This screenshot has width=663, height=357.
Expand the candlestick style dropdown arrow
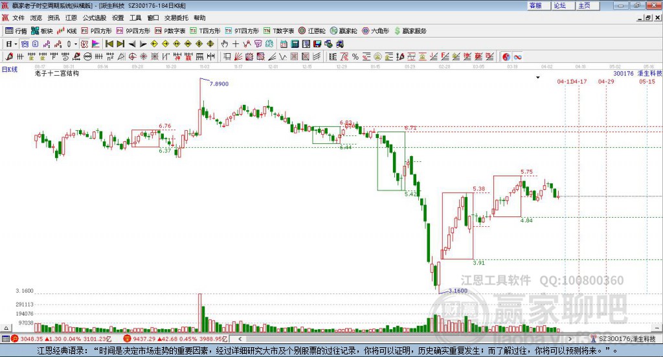[x=76, y=44]
